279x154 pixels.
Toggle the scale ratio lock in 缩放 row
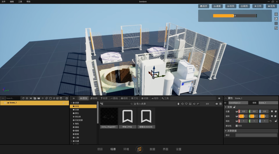276,121
